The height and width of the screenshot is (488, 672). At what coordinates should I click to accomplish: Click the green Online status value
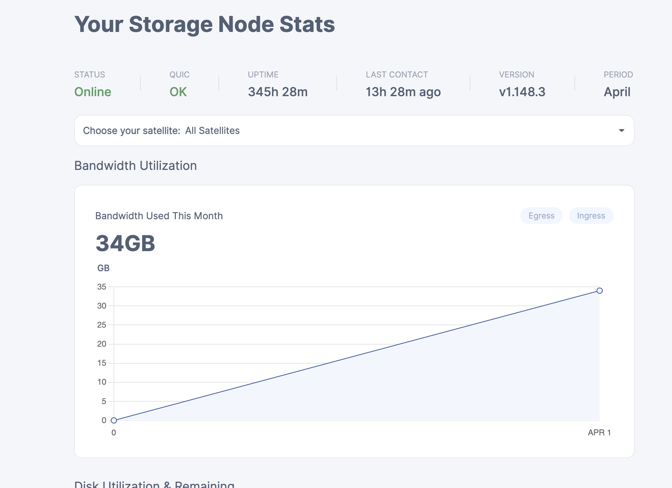click(93, 92)
